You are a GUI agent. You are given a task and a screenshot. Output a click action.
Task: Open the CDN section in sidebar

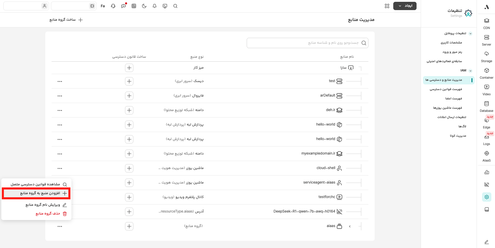pos(486,23)
